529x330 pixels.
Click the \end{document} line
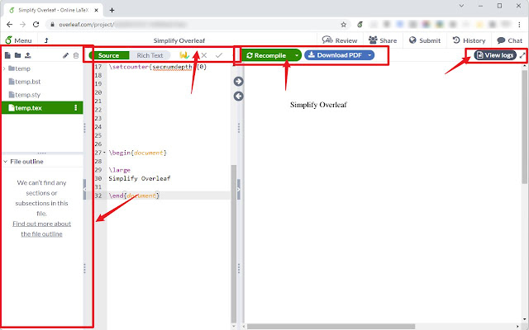(x=134, y=196)
